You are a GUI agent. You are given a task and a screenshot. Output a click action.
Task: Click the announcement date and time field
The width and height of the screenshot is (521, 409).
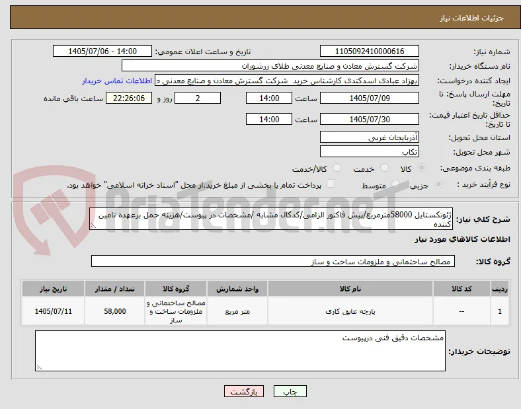pos(102,51)
